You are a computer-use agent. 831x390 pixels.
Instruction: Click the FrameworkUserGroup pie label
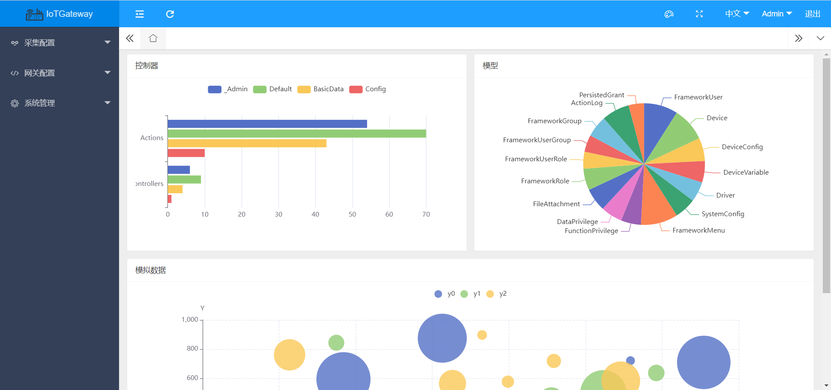(x=537, y=140)
